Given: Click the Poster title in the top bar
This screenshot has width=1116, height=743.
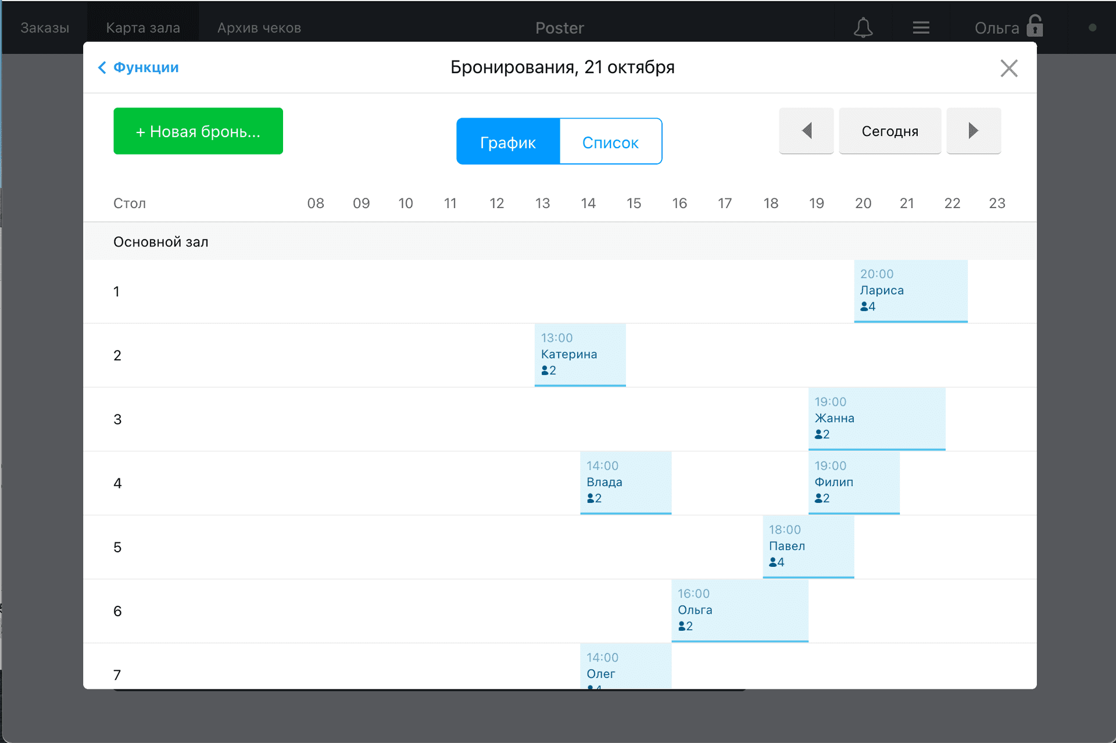Looking at the screenshot, I should pos(559,28).
